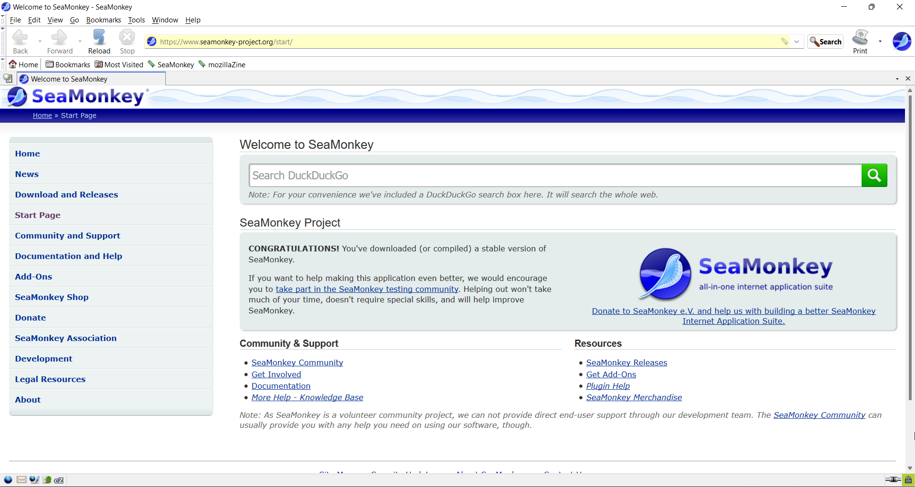
Task: Click the bookmark tag icon in the URL bar
Action: (784, 41)
